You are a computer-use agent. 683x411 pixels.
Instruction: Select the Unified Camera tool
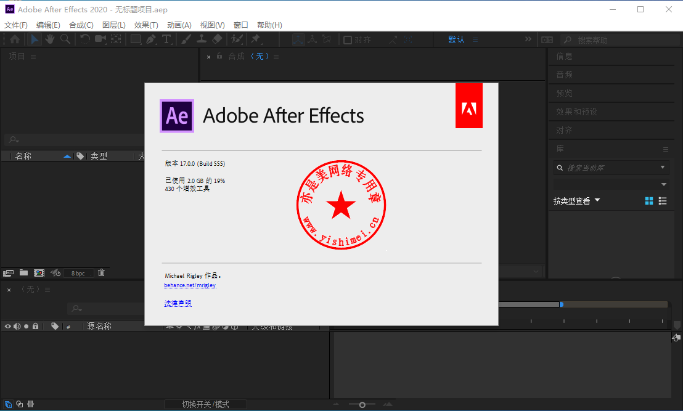(100, 39)
